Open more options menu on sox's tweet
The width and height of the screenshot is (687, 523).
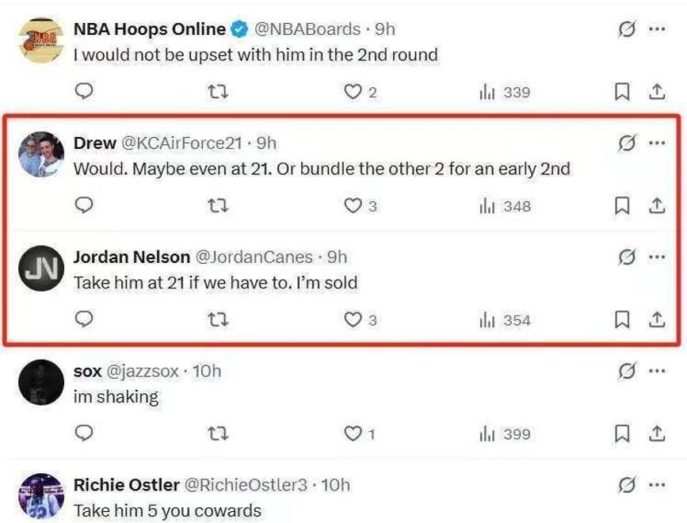pyautogui.click(x=657, y=371)
